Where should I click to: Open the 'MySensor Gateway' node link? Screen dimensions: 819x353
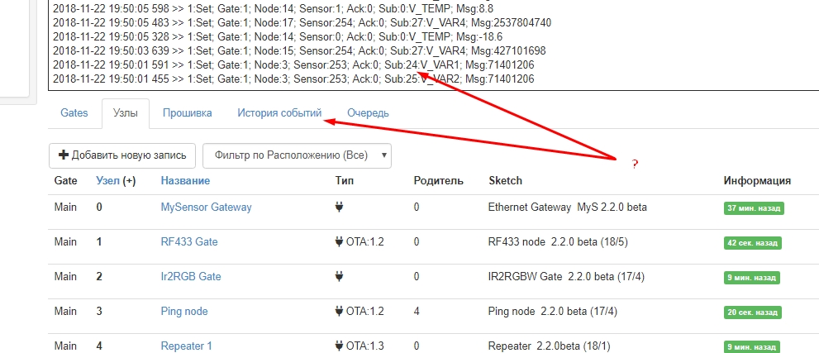(x=206, y=208)
